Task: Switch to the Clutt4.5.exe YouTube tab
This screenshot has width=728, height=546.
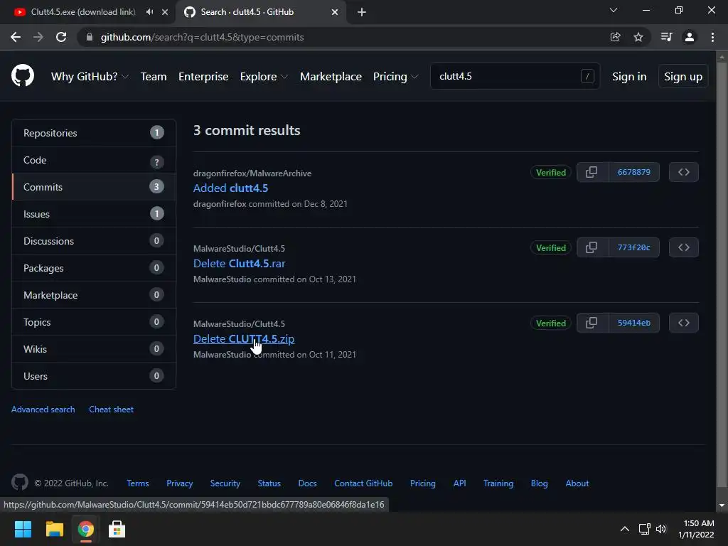Action: point(83,12)
